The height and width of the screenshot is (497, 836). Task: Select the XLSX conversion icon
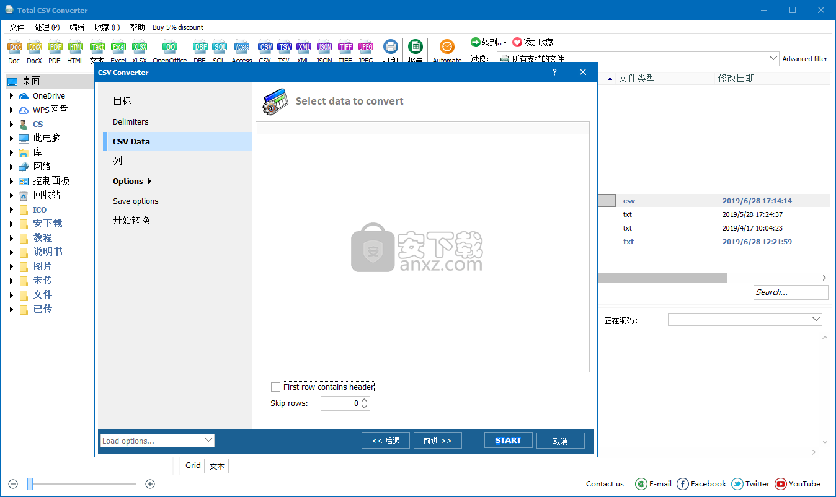[140, 47]
